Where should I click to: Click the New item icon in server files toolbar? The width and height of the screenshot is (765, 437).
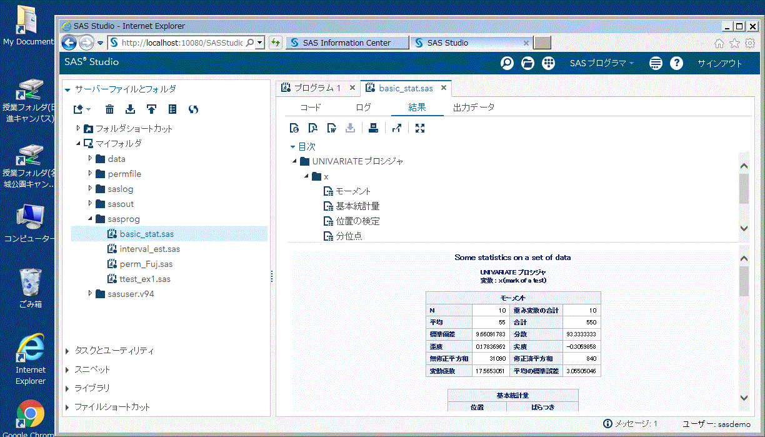81,109
